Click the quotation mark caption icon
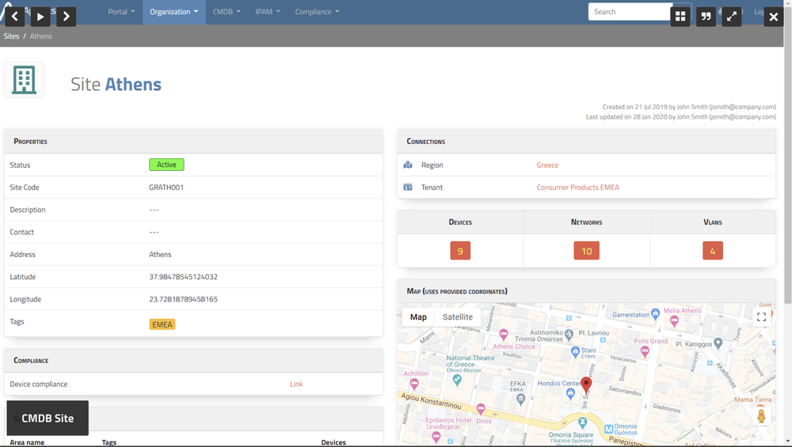792x447 pixels. 706,16
